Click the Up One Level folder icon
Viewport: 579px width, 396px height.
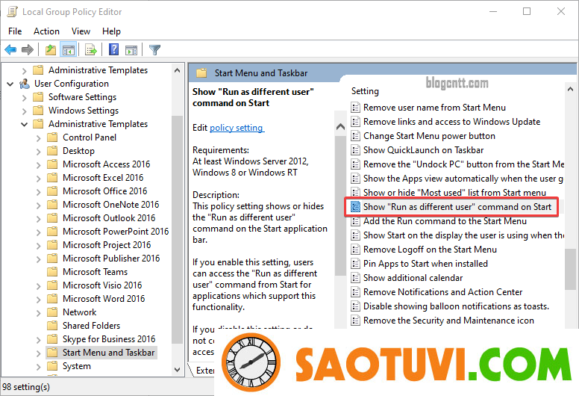tap(51, 49)
